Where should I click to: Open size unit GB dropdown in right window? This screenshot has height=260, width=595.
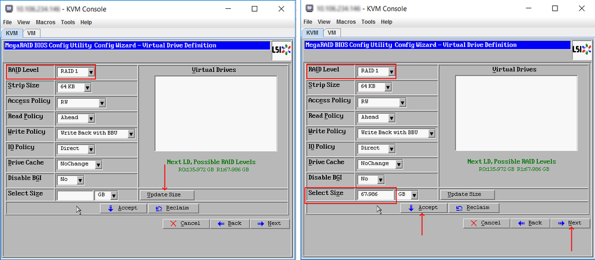tap(407, 195)
